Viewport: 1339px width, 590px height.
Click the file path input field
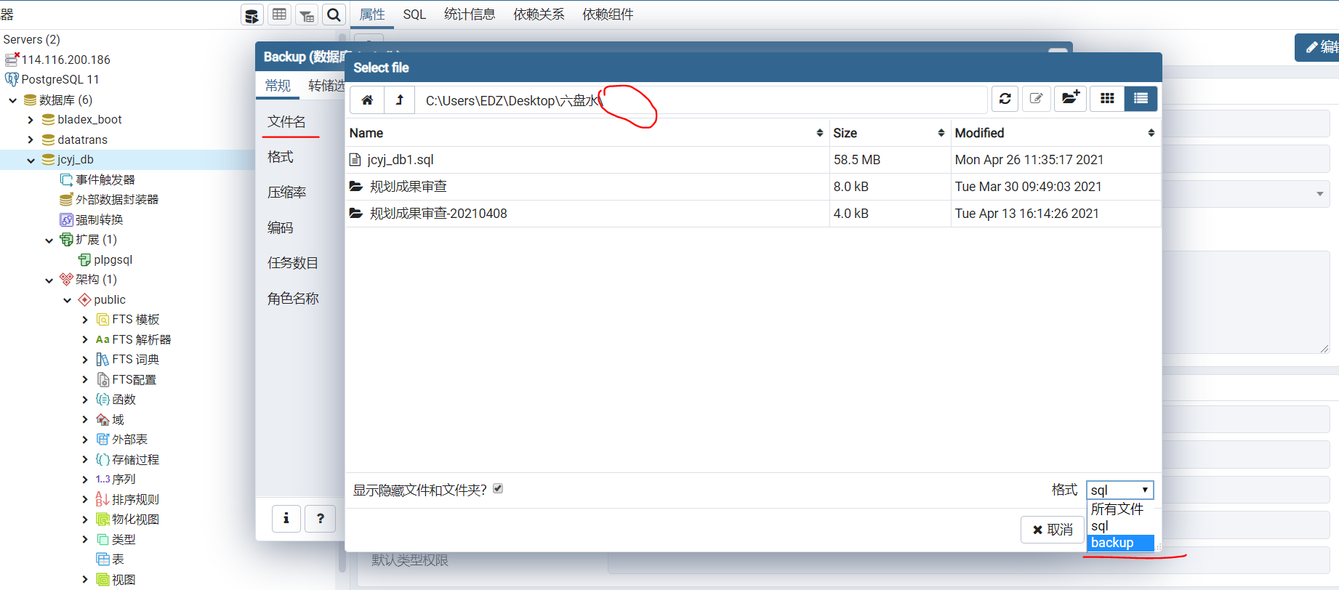[x=701, y=100]
